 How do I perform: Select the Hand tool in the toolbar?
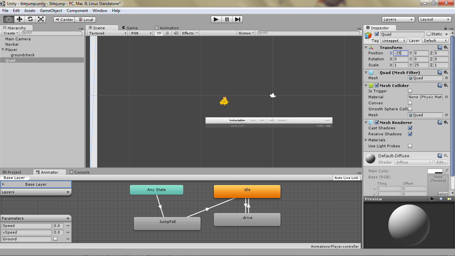(x=8, y=19)
